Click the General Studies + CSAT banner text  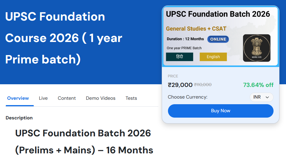(196, 29)
